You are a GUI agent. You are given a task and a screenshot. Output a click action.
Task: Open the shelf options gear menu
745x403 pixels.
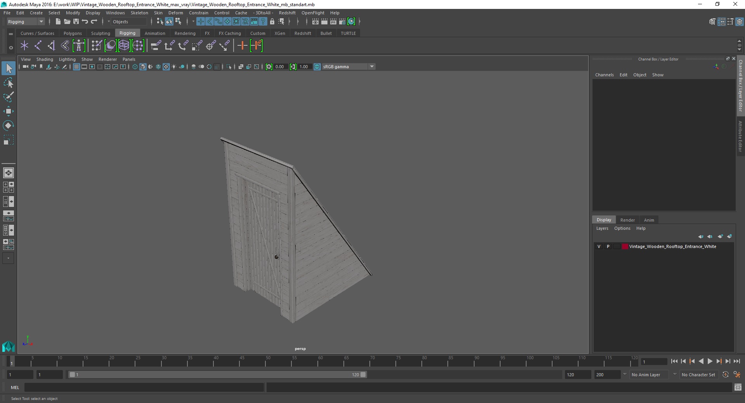tap(11, 48)
